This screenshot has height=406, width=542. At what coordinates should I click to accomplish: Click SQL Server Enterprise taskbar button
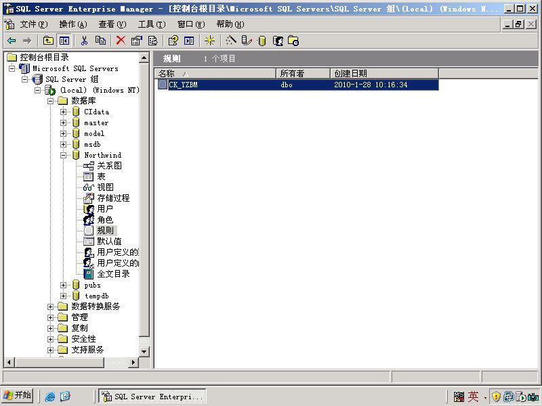pos(152,396)
